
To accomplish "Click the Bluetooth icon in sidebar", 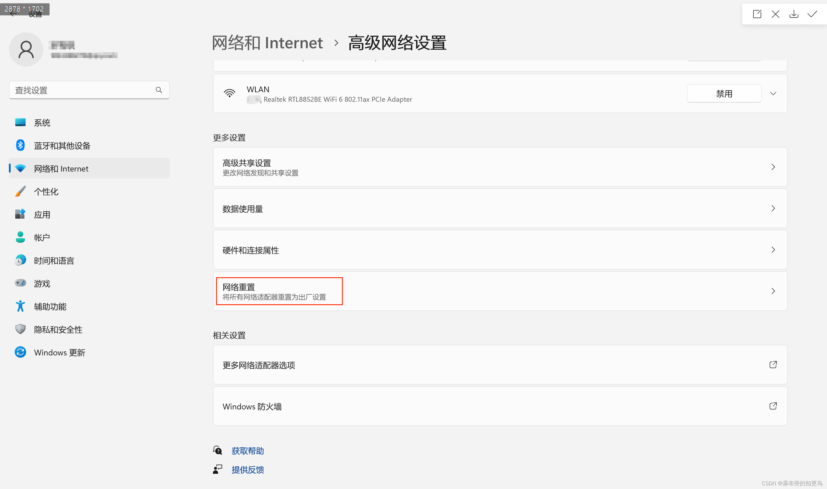I will tap(20, 145).
